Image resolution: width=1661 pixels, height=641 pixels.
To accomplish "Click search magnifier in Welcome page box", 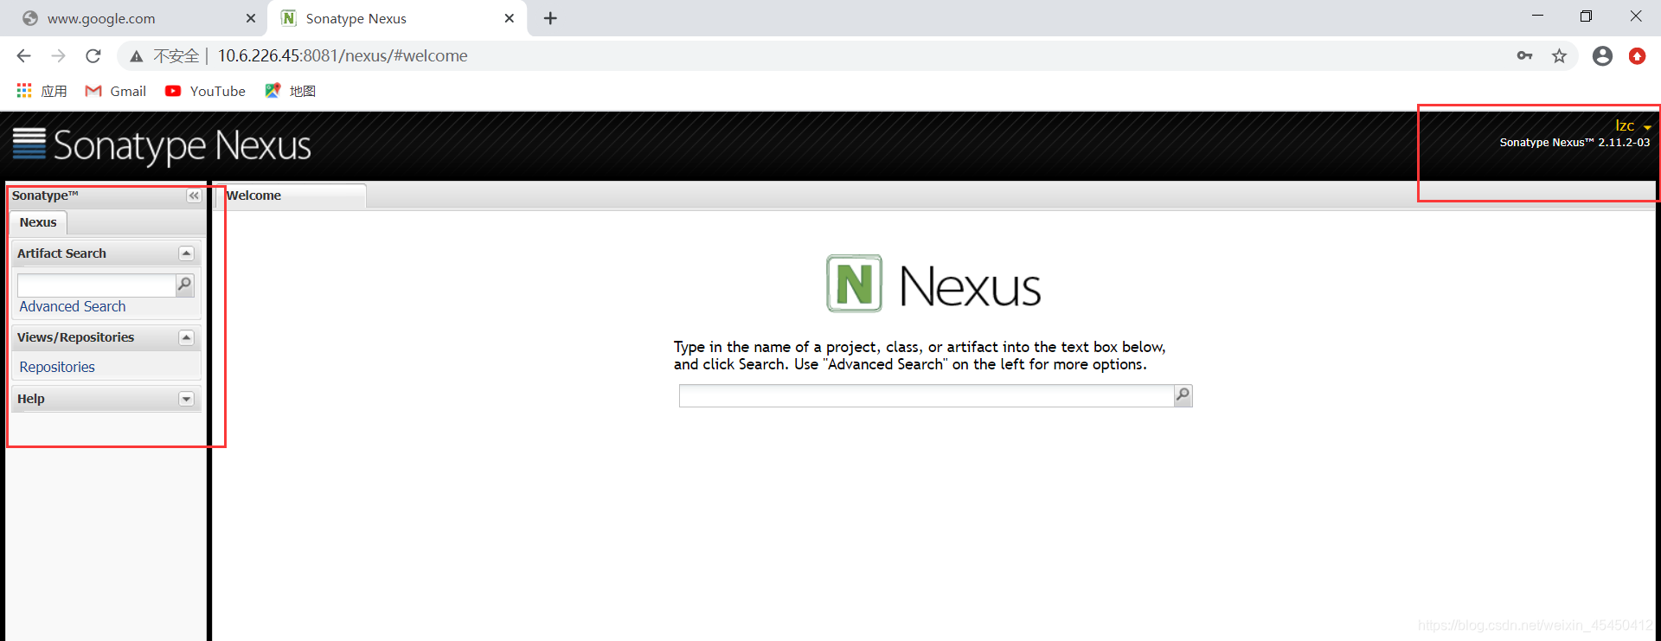I will [1183, 395].
